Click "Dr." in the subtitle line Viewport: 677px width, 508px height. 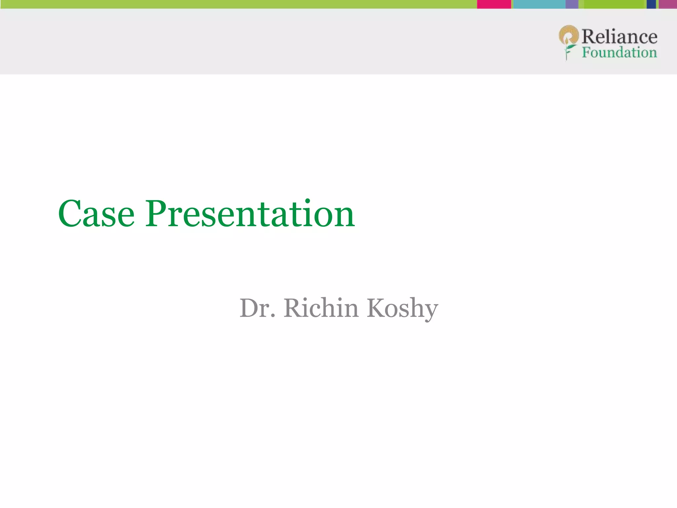[257, 308]
